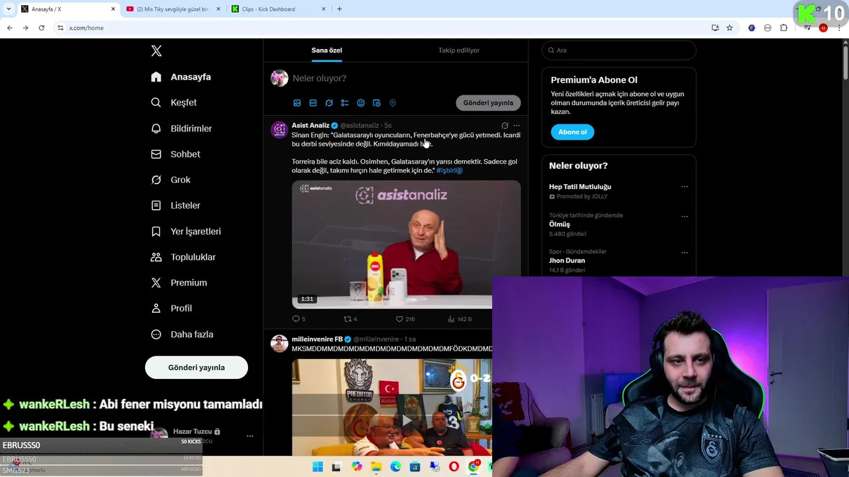Like the Asist Analiz post

[x=405, y=319]
